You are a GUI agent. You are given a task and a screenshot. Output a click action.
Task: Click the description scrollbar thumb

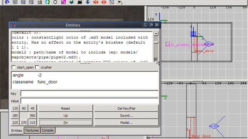click(x=156, y=42)
